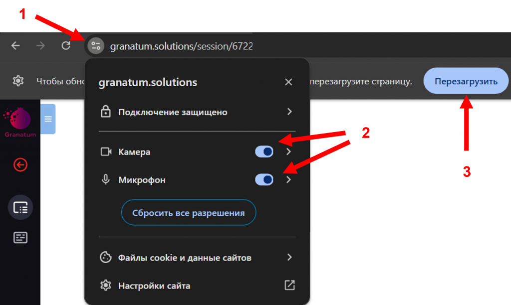Open Настройки сайта
The image size is (511, 305).
click(x=197, y=286)
